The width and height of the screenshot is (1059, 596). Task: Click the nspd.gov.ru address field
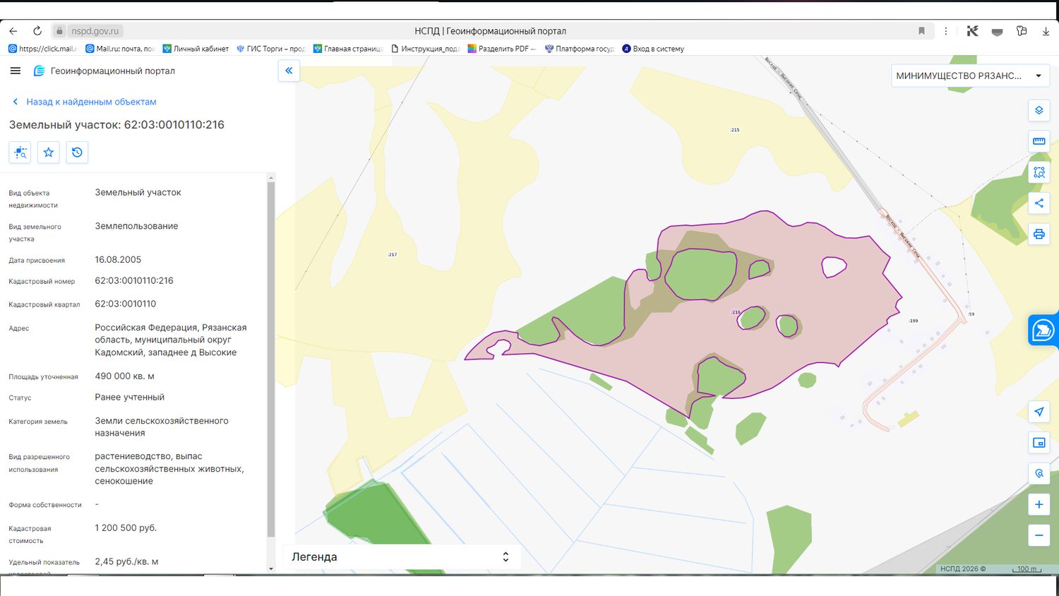click(x=96, y=31)
